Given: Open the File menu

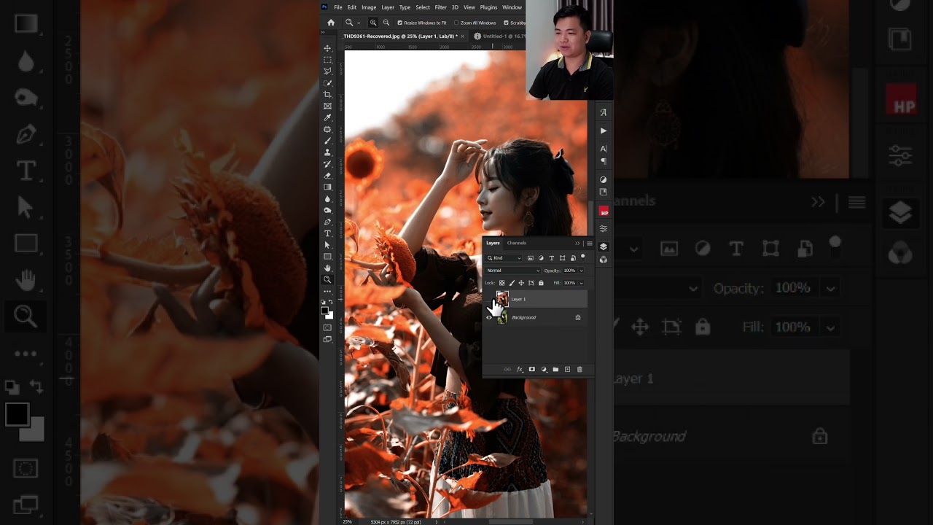Looking at the screenshot, I should [338, 7].
